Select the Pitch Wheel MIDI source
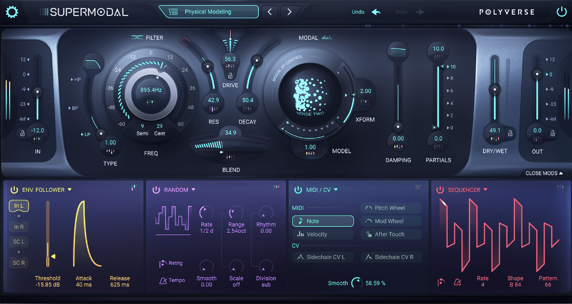This screenshot has height=304, width=572. tap(391, 208)
